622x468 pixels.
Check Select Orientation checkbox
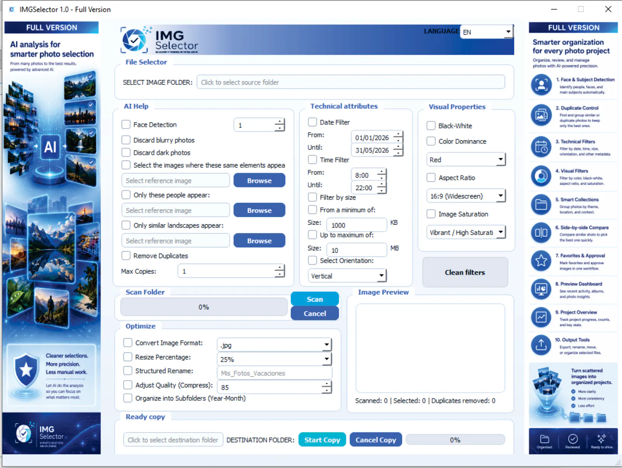coord(312,260)
